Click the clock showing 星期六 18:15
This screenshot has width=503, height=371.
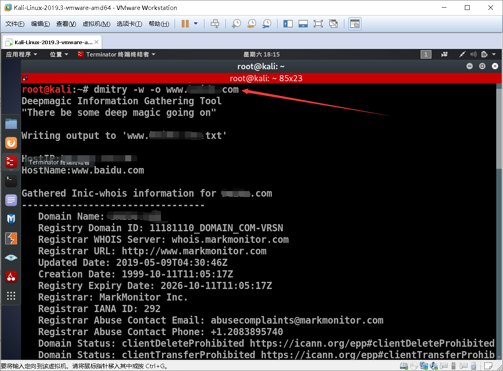click(x=262, y=54)
